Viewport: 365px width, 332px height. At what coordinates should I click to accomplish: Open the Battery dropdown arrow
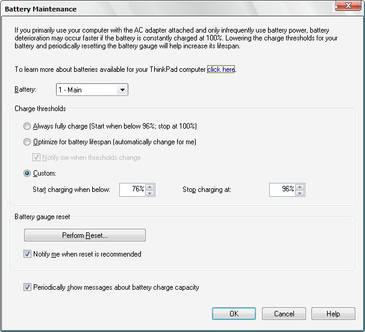tap(122, 90)
